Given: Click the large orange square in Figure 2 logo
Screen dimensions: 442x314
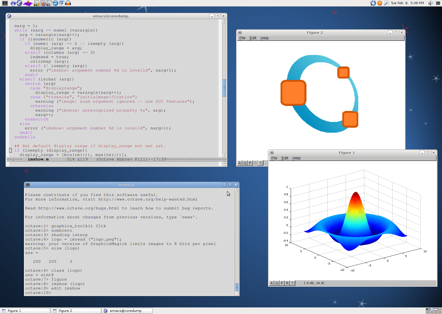Looking at the screenshot, I should [293, 93].
